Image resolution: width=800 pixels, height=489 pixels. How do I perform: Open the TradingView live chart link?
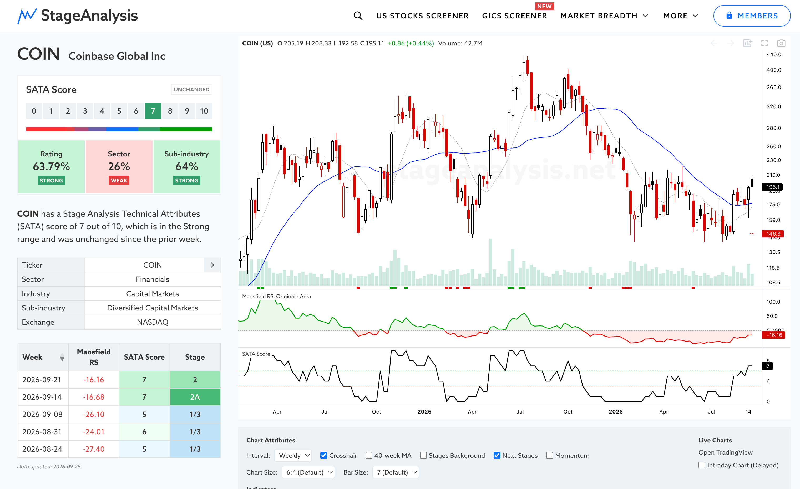[x=725, y=452]
